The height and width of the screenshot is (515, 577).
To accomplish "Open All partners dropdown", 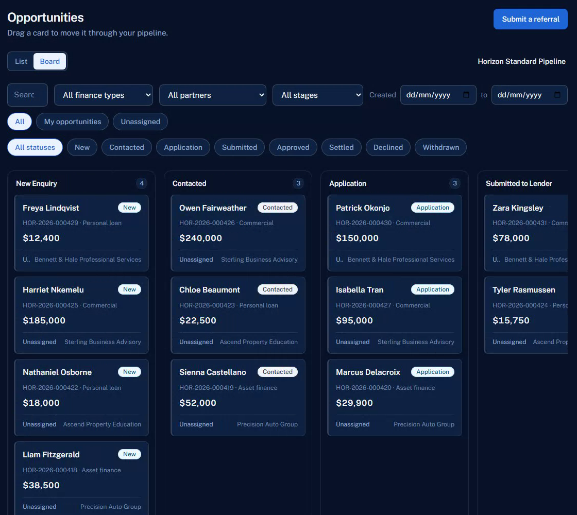I will pos(213,95).
